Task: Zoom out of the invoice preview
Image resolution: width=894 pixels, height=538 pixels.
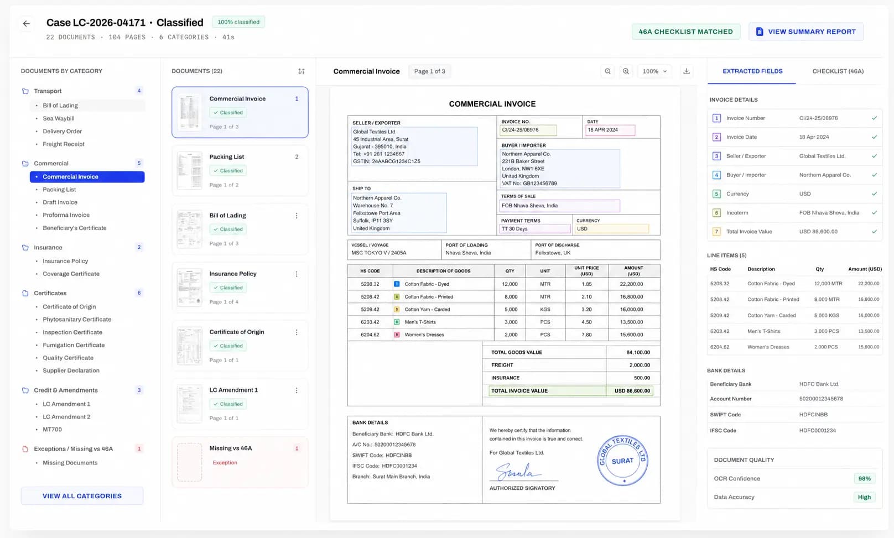Action: (x=607, y=71)
